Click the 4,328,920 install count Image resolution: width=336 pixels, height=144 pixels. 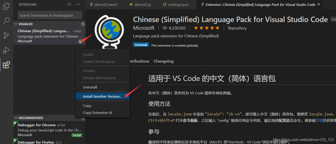pyautogui.click(x=177, y=28)
